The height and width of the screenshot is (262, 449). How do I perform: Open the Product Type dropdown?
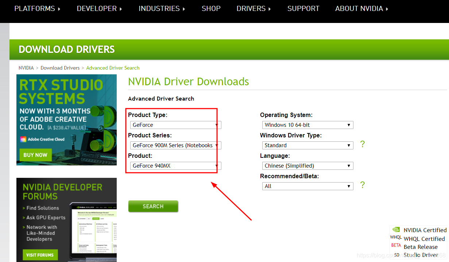[176, 125]
